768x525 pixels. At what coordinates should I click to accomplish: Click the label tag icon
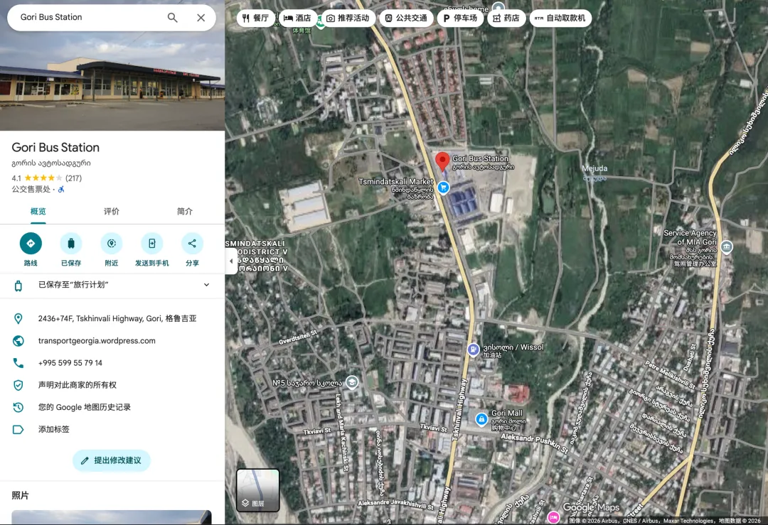point(18,430)
